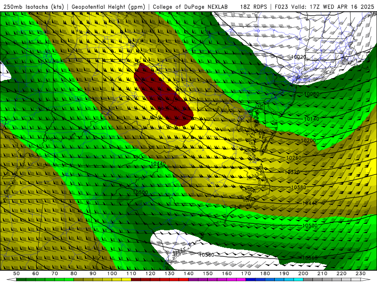This screenshot has height=282, width=377.
Task: Click the bright yellow swatch left of 110
Action: click(126, 280)
